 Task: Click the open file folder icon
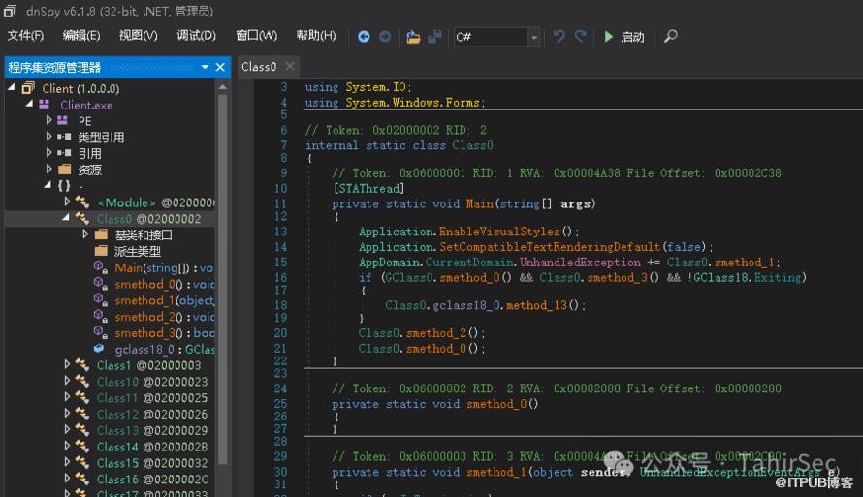pyautogui.click(x=413, y=37)
